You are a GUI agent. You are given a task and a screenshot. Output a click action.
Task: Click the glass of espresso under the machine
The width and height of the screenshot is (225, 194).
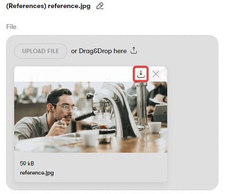[103, 123]
